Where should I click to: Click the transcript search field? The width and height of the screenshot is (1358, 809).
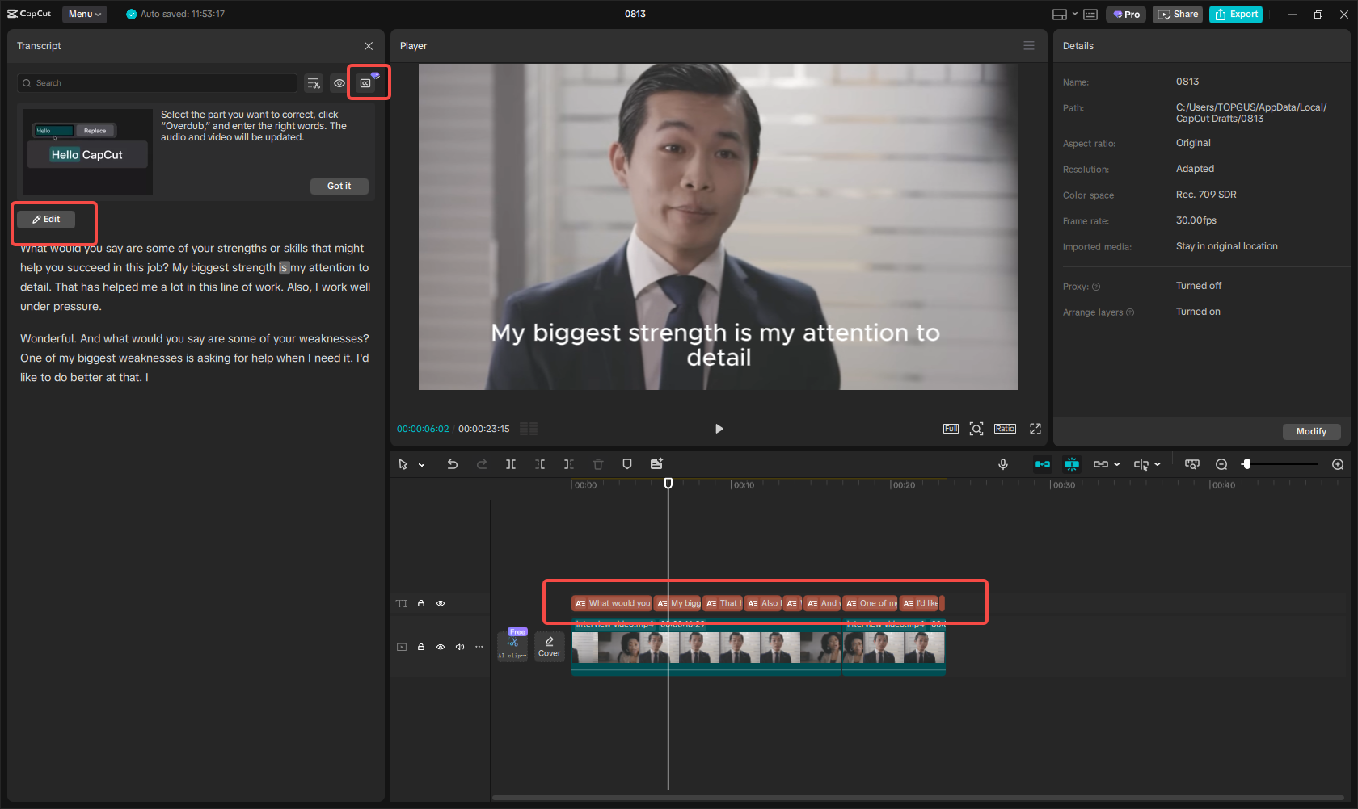coord(157,82)
